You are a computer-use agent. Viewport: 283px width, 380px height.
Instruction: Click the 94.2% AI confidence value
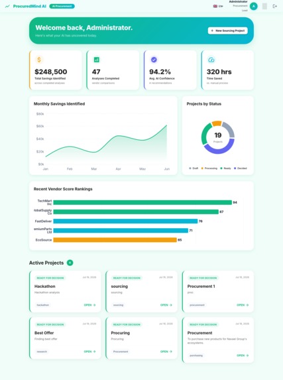[160, 72]
